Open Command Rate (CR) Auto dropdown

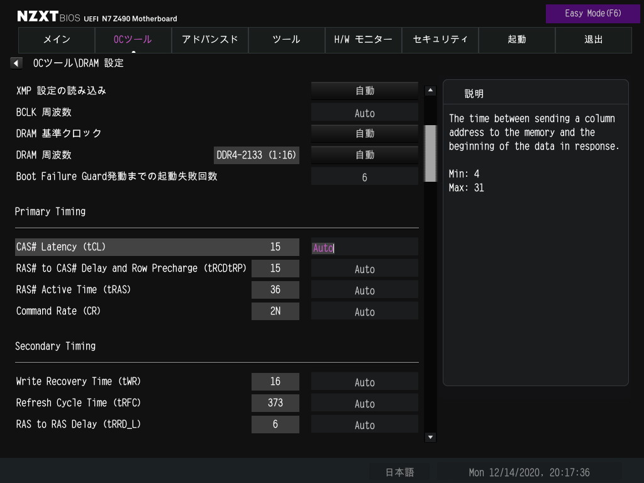point(365,311)
